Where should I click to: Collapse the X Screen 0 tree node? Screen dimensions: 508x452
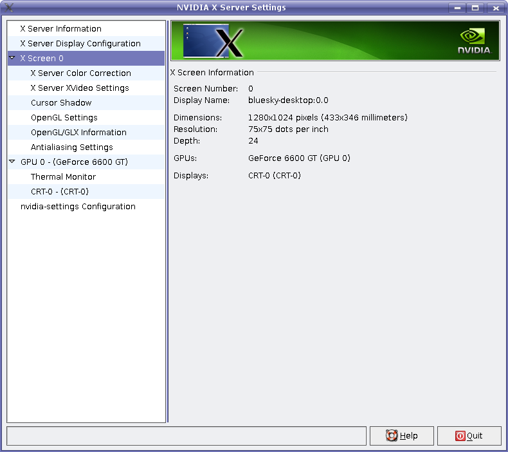(x=12, y=58)
